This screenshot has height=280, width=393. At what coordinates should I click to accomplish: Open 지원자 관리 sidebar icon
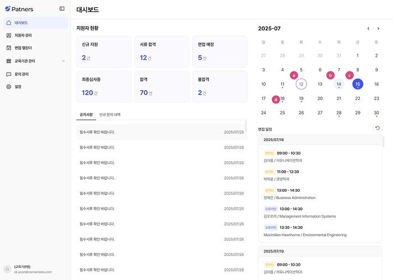coord(9,35)
